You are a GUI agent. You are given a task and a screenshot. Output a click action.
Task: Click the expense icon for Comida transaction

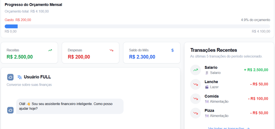[x=196, y=99]
